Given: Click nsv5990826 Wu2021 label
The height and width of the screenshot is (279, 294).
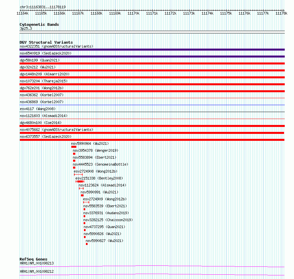Looking at the screenshot, I should point(102,234).
